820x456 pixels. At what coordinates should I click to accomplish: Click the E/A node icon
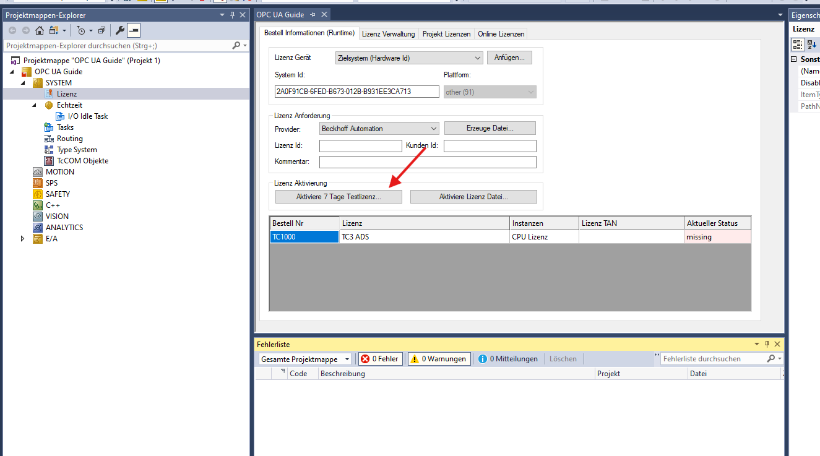pos(38,239)
